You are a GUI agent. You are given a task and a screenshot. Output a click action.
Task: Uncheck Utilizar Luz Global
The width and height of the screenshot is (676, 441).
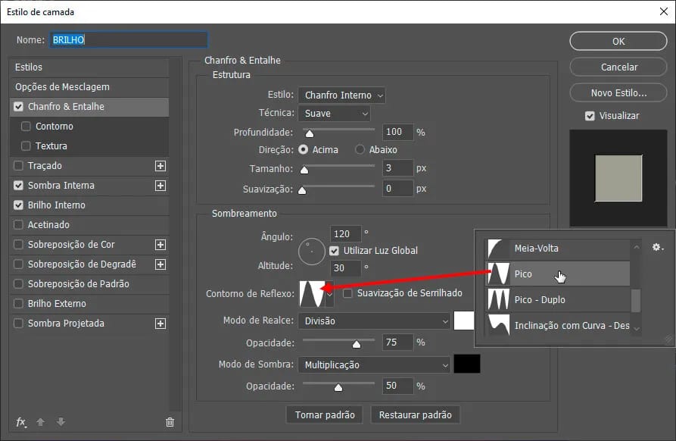click(334, 251)
